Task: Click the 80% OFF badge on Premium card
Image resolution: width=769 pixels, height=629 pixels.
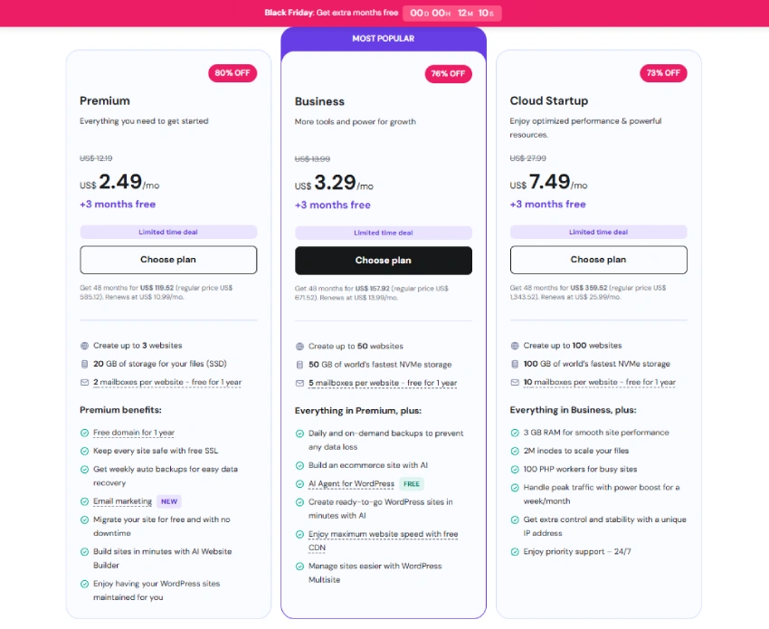Action: tap(233, 73)
